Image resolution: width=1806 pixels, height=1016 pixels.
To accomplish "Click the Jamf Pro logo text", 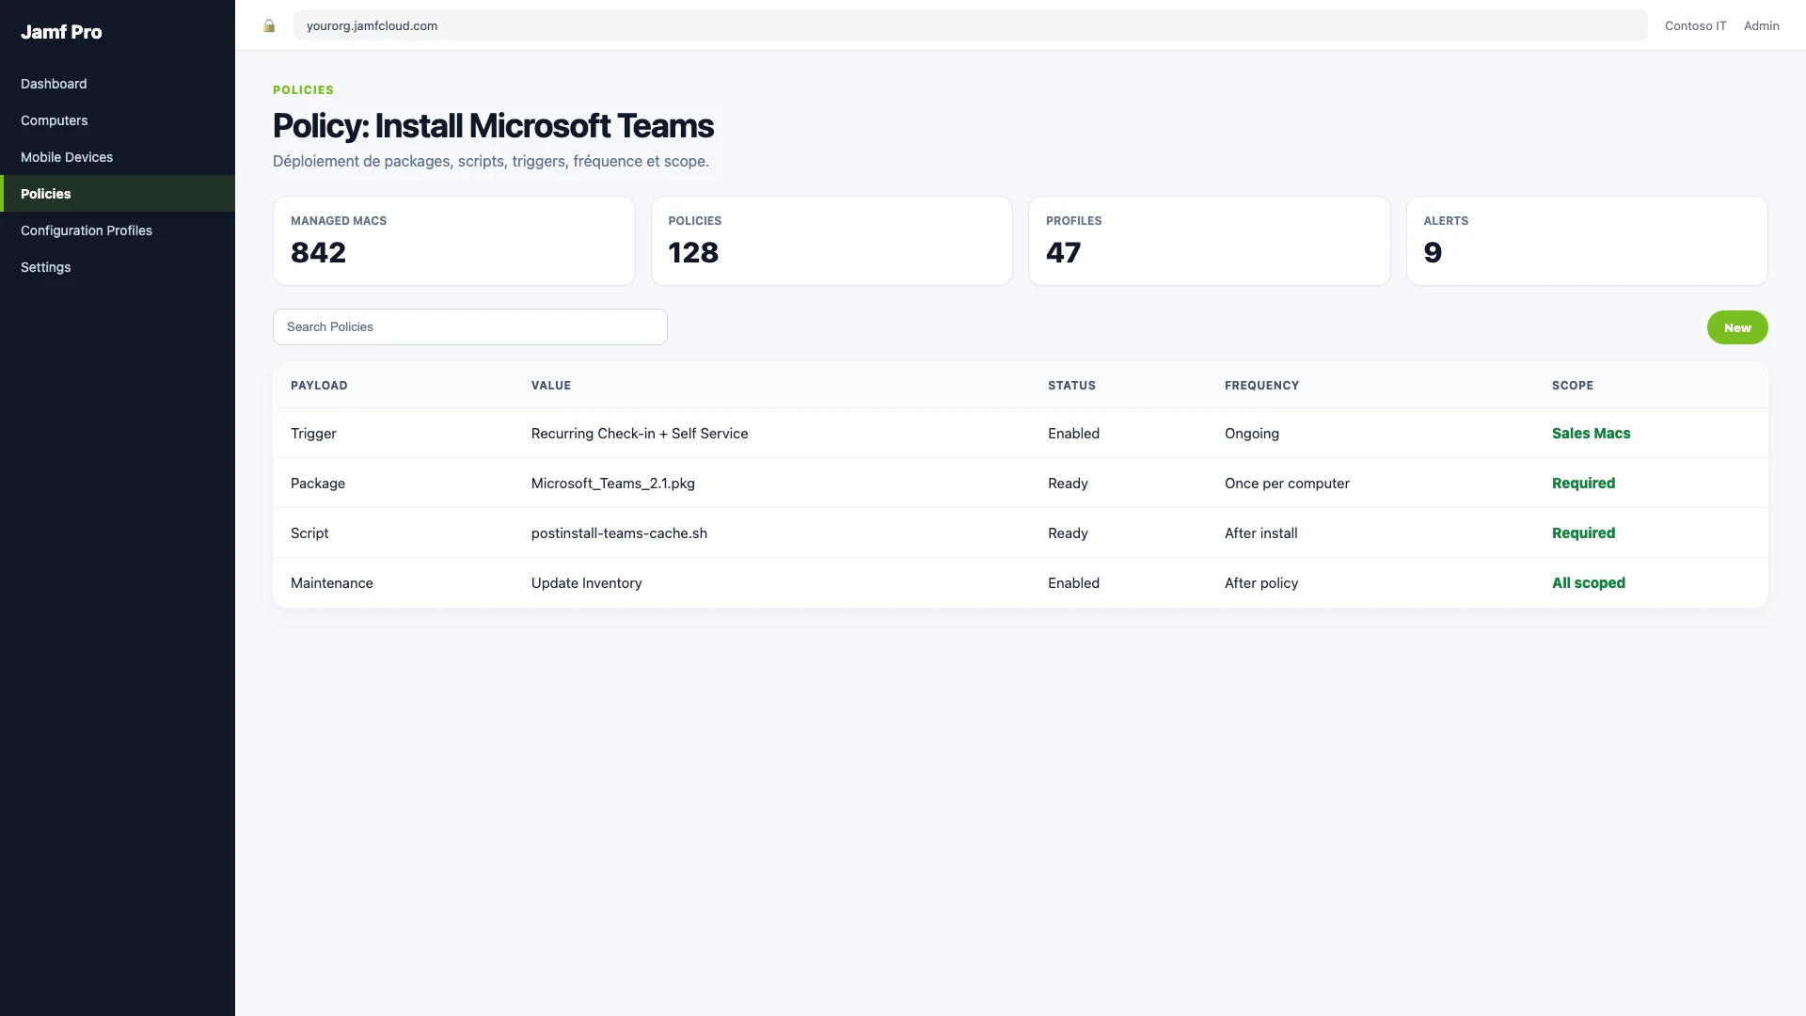I will tap(61, 32).
